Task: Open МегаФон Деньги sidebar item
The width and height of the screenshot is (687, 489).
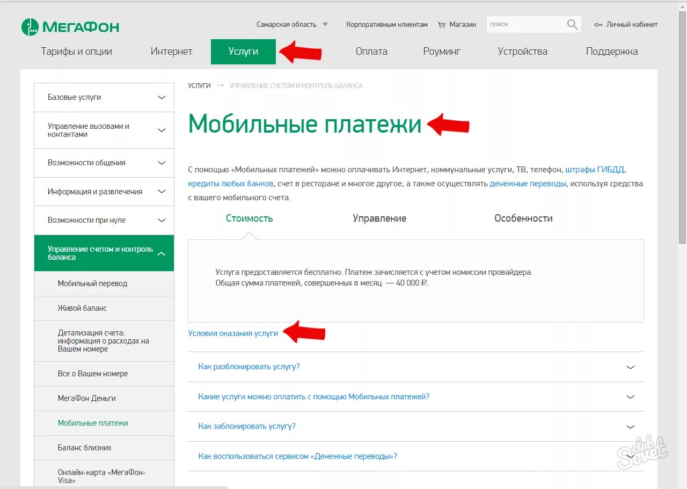Action: pos(104,398)
